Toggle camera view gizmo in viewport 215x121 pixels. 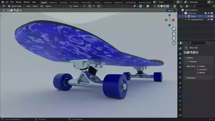pyautogui.click(x=174, y=38)
